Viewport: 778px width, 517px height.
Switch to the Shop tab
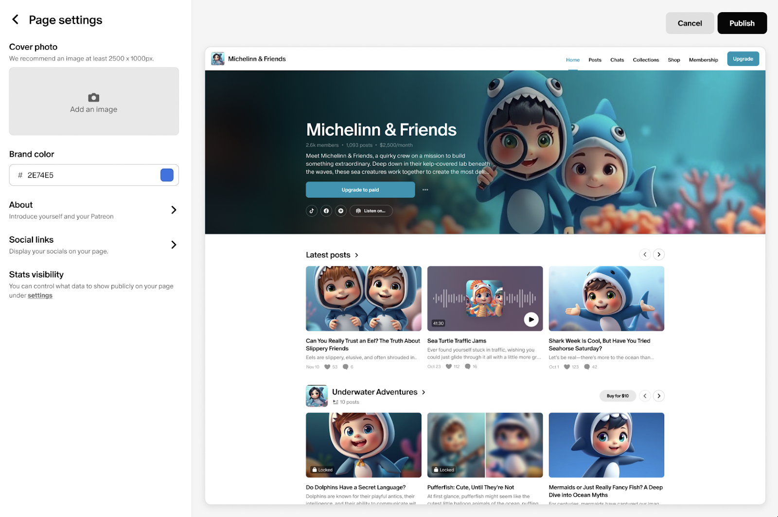[674, 60]
